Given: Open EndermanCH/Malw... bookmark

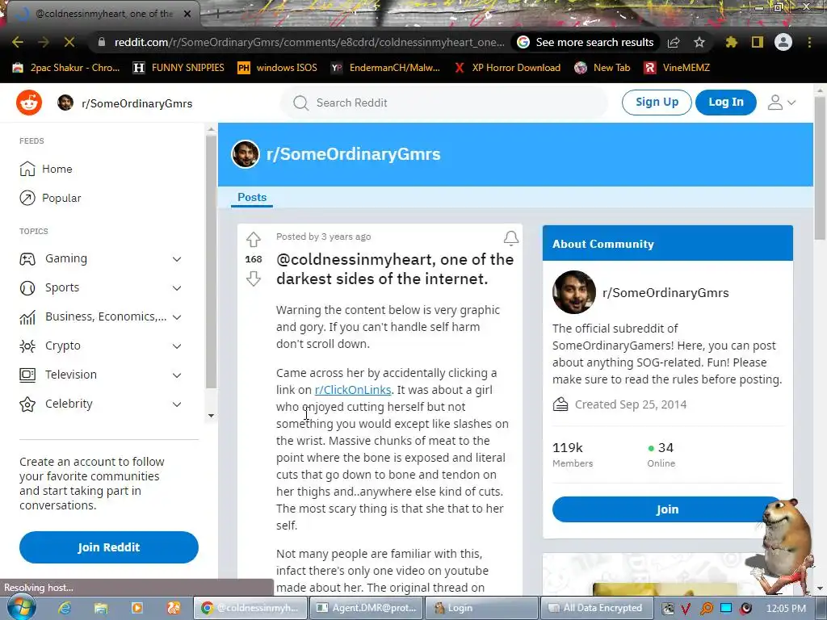Looking at the screenshot, I should (x=385, y=68).
